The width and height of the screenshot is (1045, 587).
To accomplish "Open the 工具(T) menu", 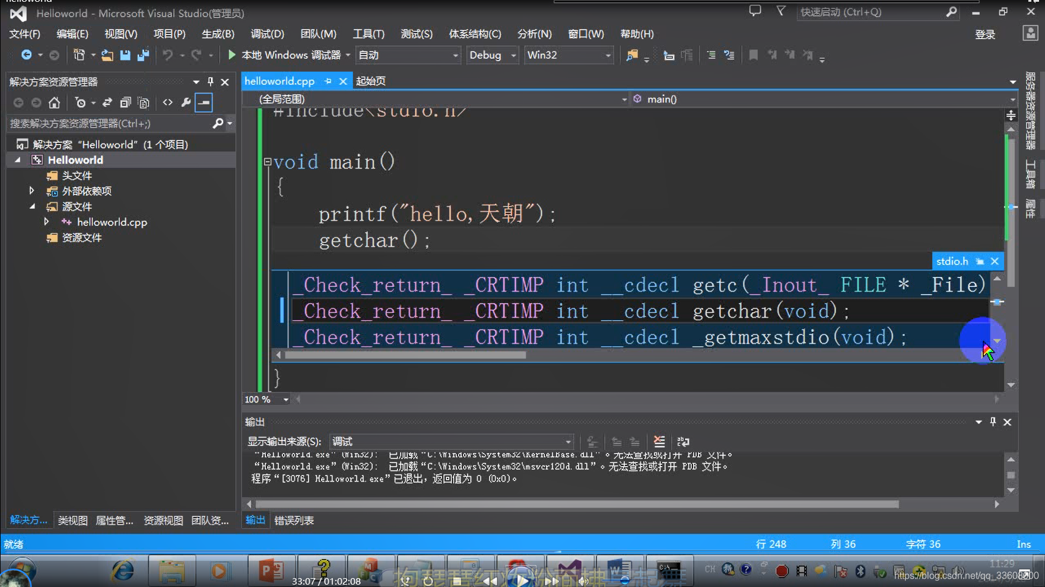I will 369,34.
